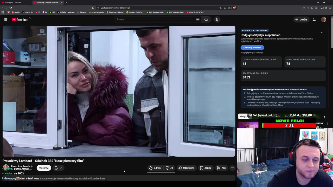The image size is (333, 187).
Task: Open the Kick bookmark
Action: 53,12
